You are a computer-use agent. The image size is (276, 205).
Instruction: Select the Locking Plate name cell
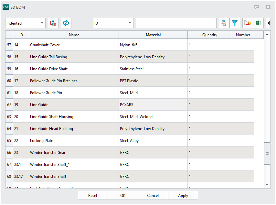(74, 141)
